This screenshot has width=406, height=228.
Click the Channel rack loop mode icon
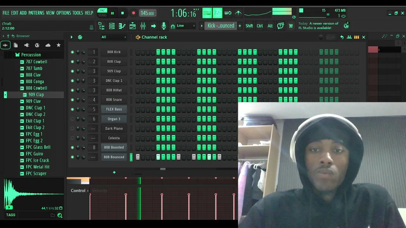click(x=80, y=37)
